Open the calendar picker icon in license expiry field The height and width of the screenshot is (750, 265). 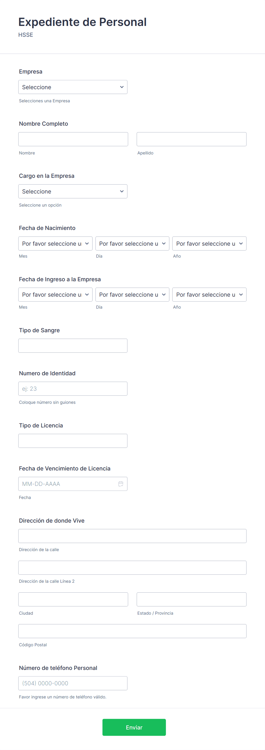[x=121, y=484]
